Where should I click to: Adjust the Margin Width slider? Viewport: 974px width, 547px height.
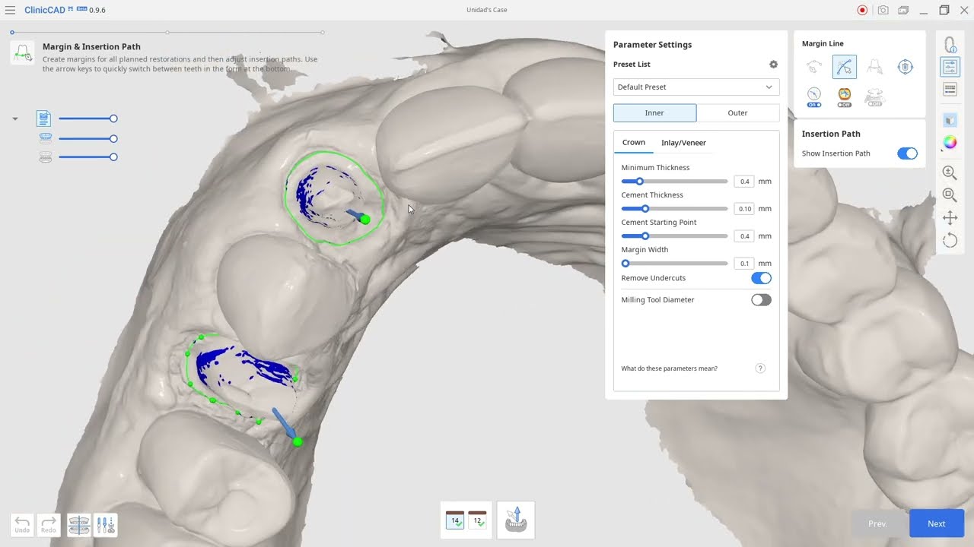(674, 264)
